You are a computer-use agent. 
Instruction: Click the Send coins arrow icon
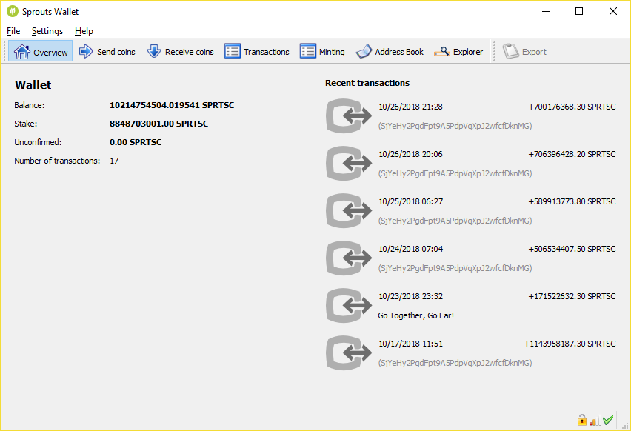(86, 52)
